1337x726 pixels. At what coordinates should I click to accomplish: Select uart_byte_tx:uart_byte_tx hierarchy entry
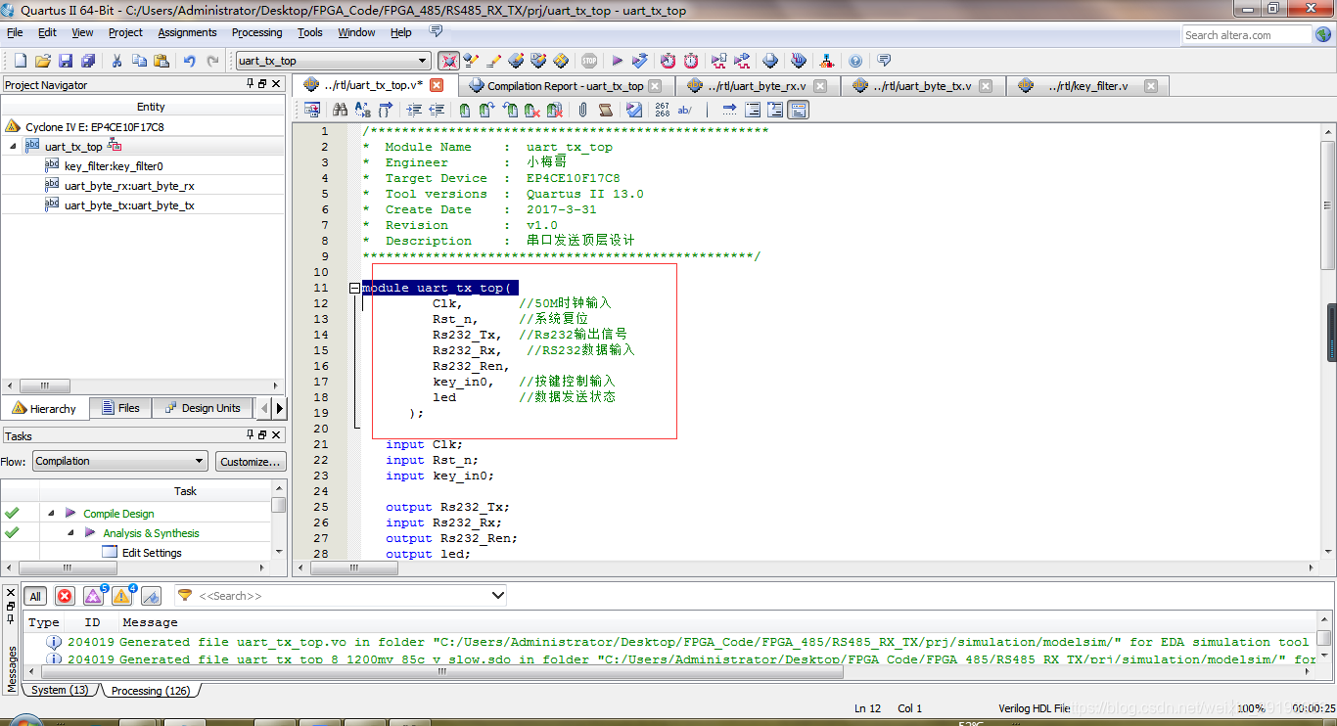coord(129,204)
